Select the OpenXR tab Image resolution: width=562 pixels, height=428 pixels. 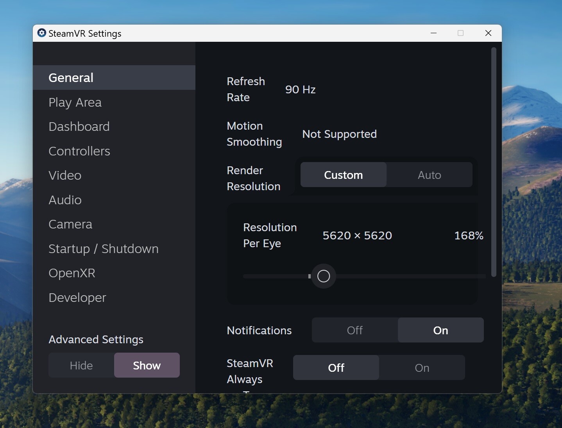tap(114, 273)
